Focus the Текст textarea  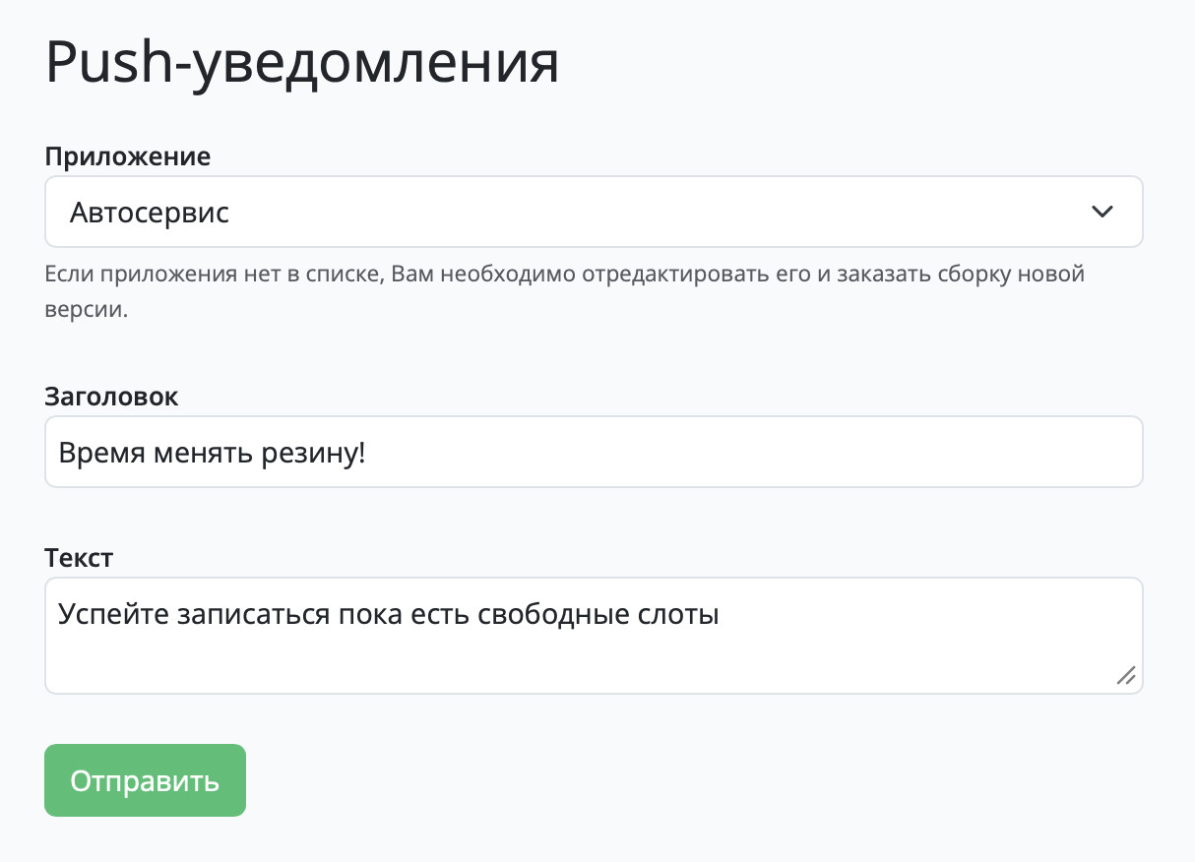tap(594, 636)
